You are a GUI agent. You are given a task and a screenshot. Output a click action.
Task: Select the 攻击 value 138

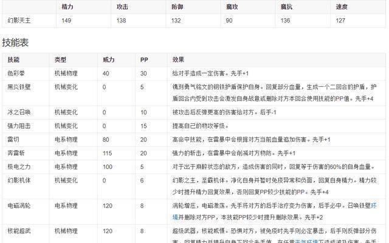point(121,20)
